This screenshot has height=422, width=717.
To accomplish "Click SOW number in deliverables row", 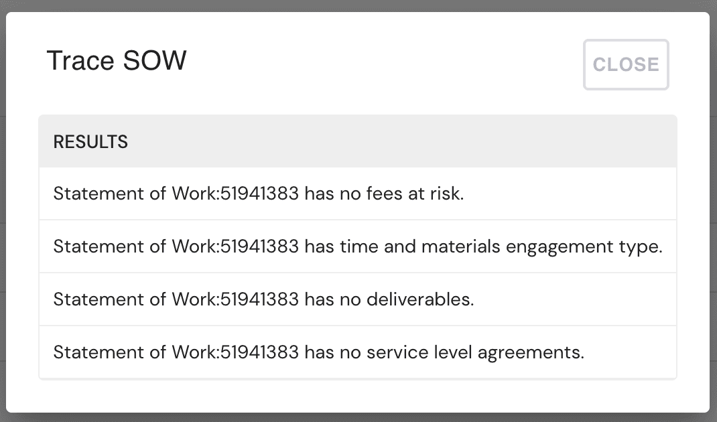I will tap(260, 299).
